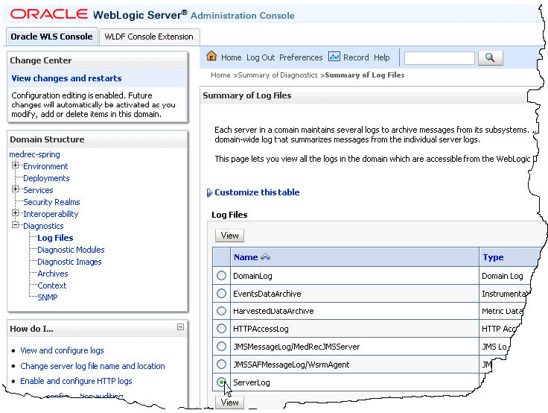Expand the Services tree node
The width and height of the screenshot is (548, 413).
pos(15,189)
